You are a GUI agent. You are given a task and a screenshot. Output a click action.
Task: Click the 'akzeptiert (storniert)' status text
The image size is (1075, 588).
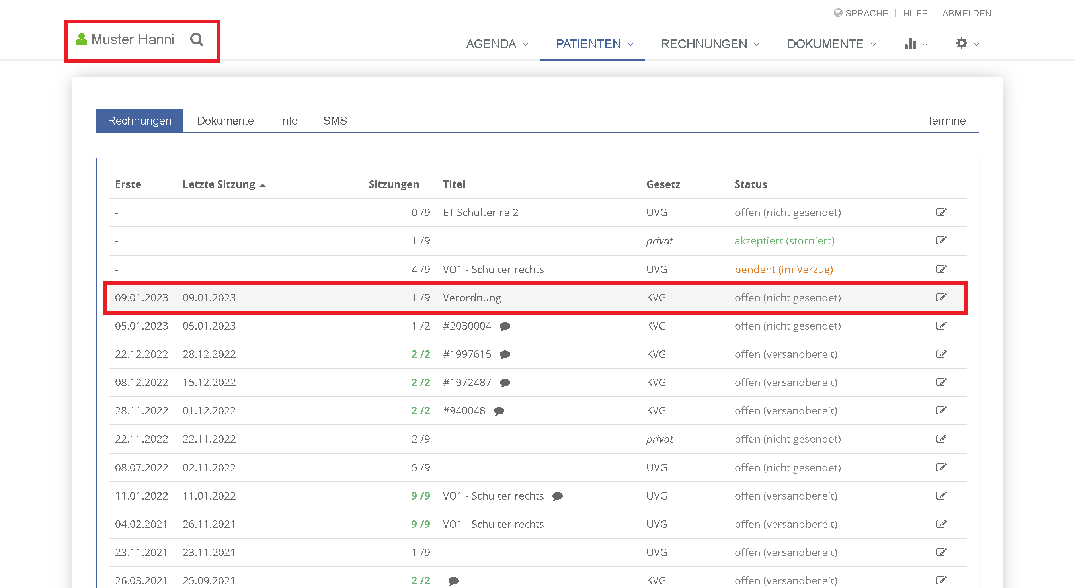click(x=784, y=241)
